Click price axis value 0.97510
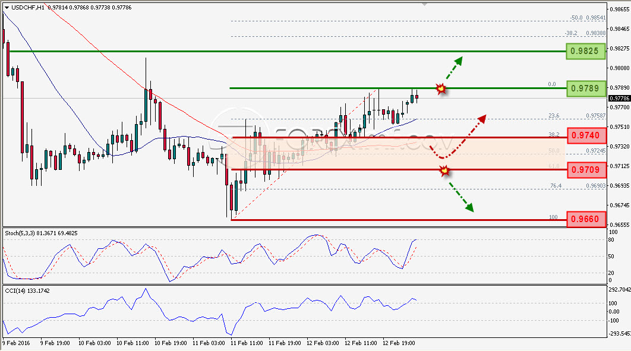The height and width of the screenshot is (351, 631). click(x=620, y=127)
